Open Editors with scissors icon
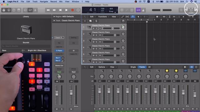The height and width of the screenshot is (112, 200). click(x=35, y=10)
